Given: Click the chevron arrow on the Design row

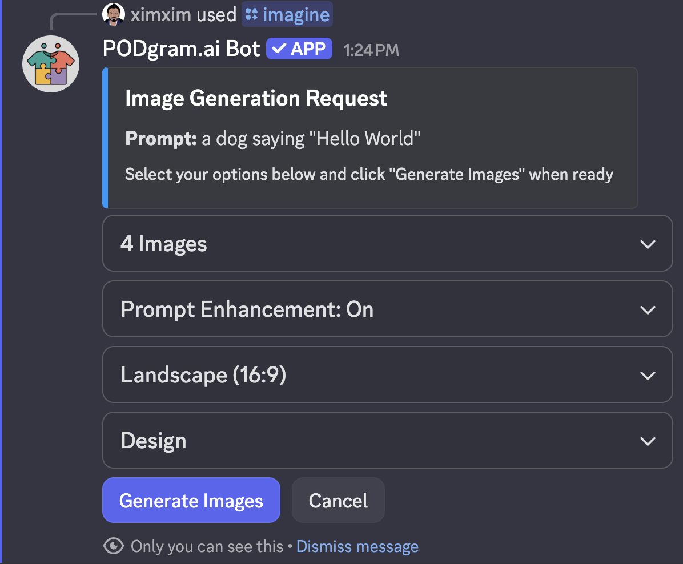Looking at the screenshot, I should tap(647, 441).
